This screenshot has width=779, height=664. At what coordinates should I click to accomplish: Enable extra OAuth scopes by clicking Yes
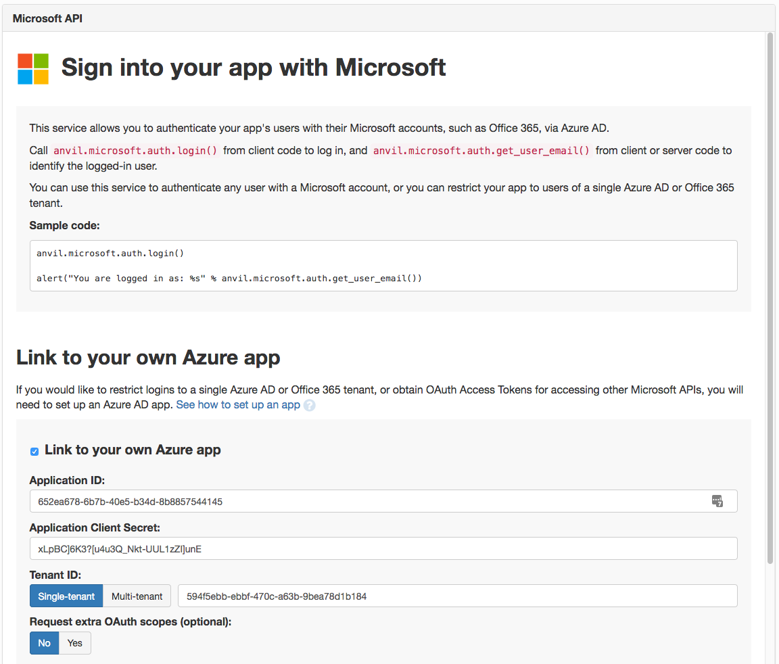tap(74, 643)
